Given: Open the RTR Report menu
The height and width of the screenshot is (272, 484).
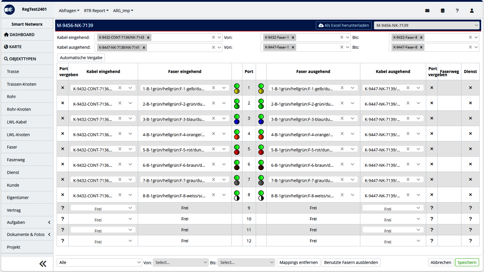Looking at the screenshot, I should click(96, 11).
